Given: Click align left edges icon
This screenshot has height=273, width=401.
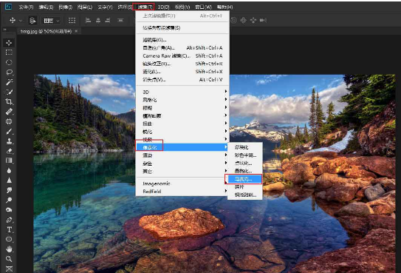Looking at the screenshot, I should [88, 20].
